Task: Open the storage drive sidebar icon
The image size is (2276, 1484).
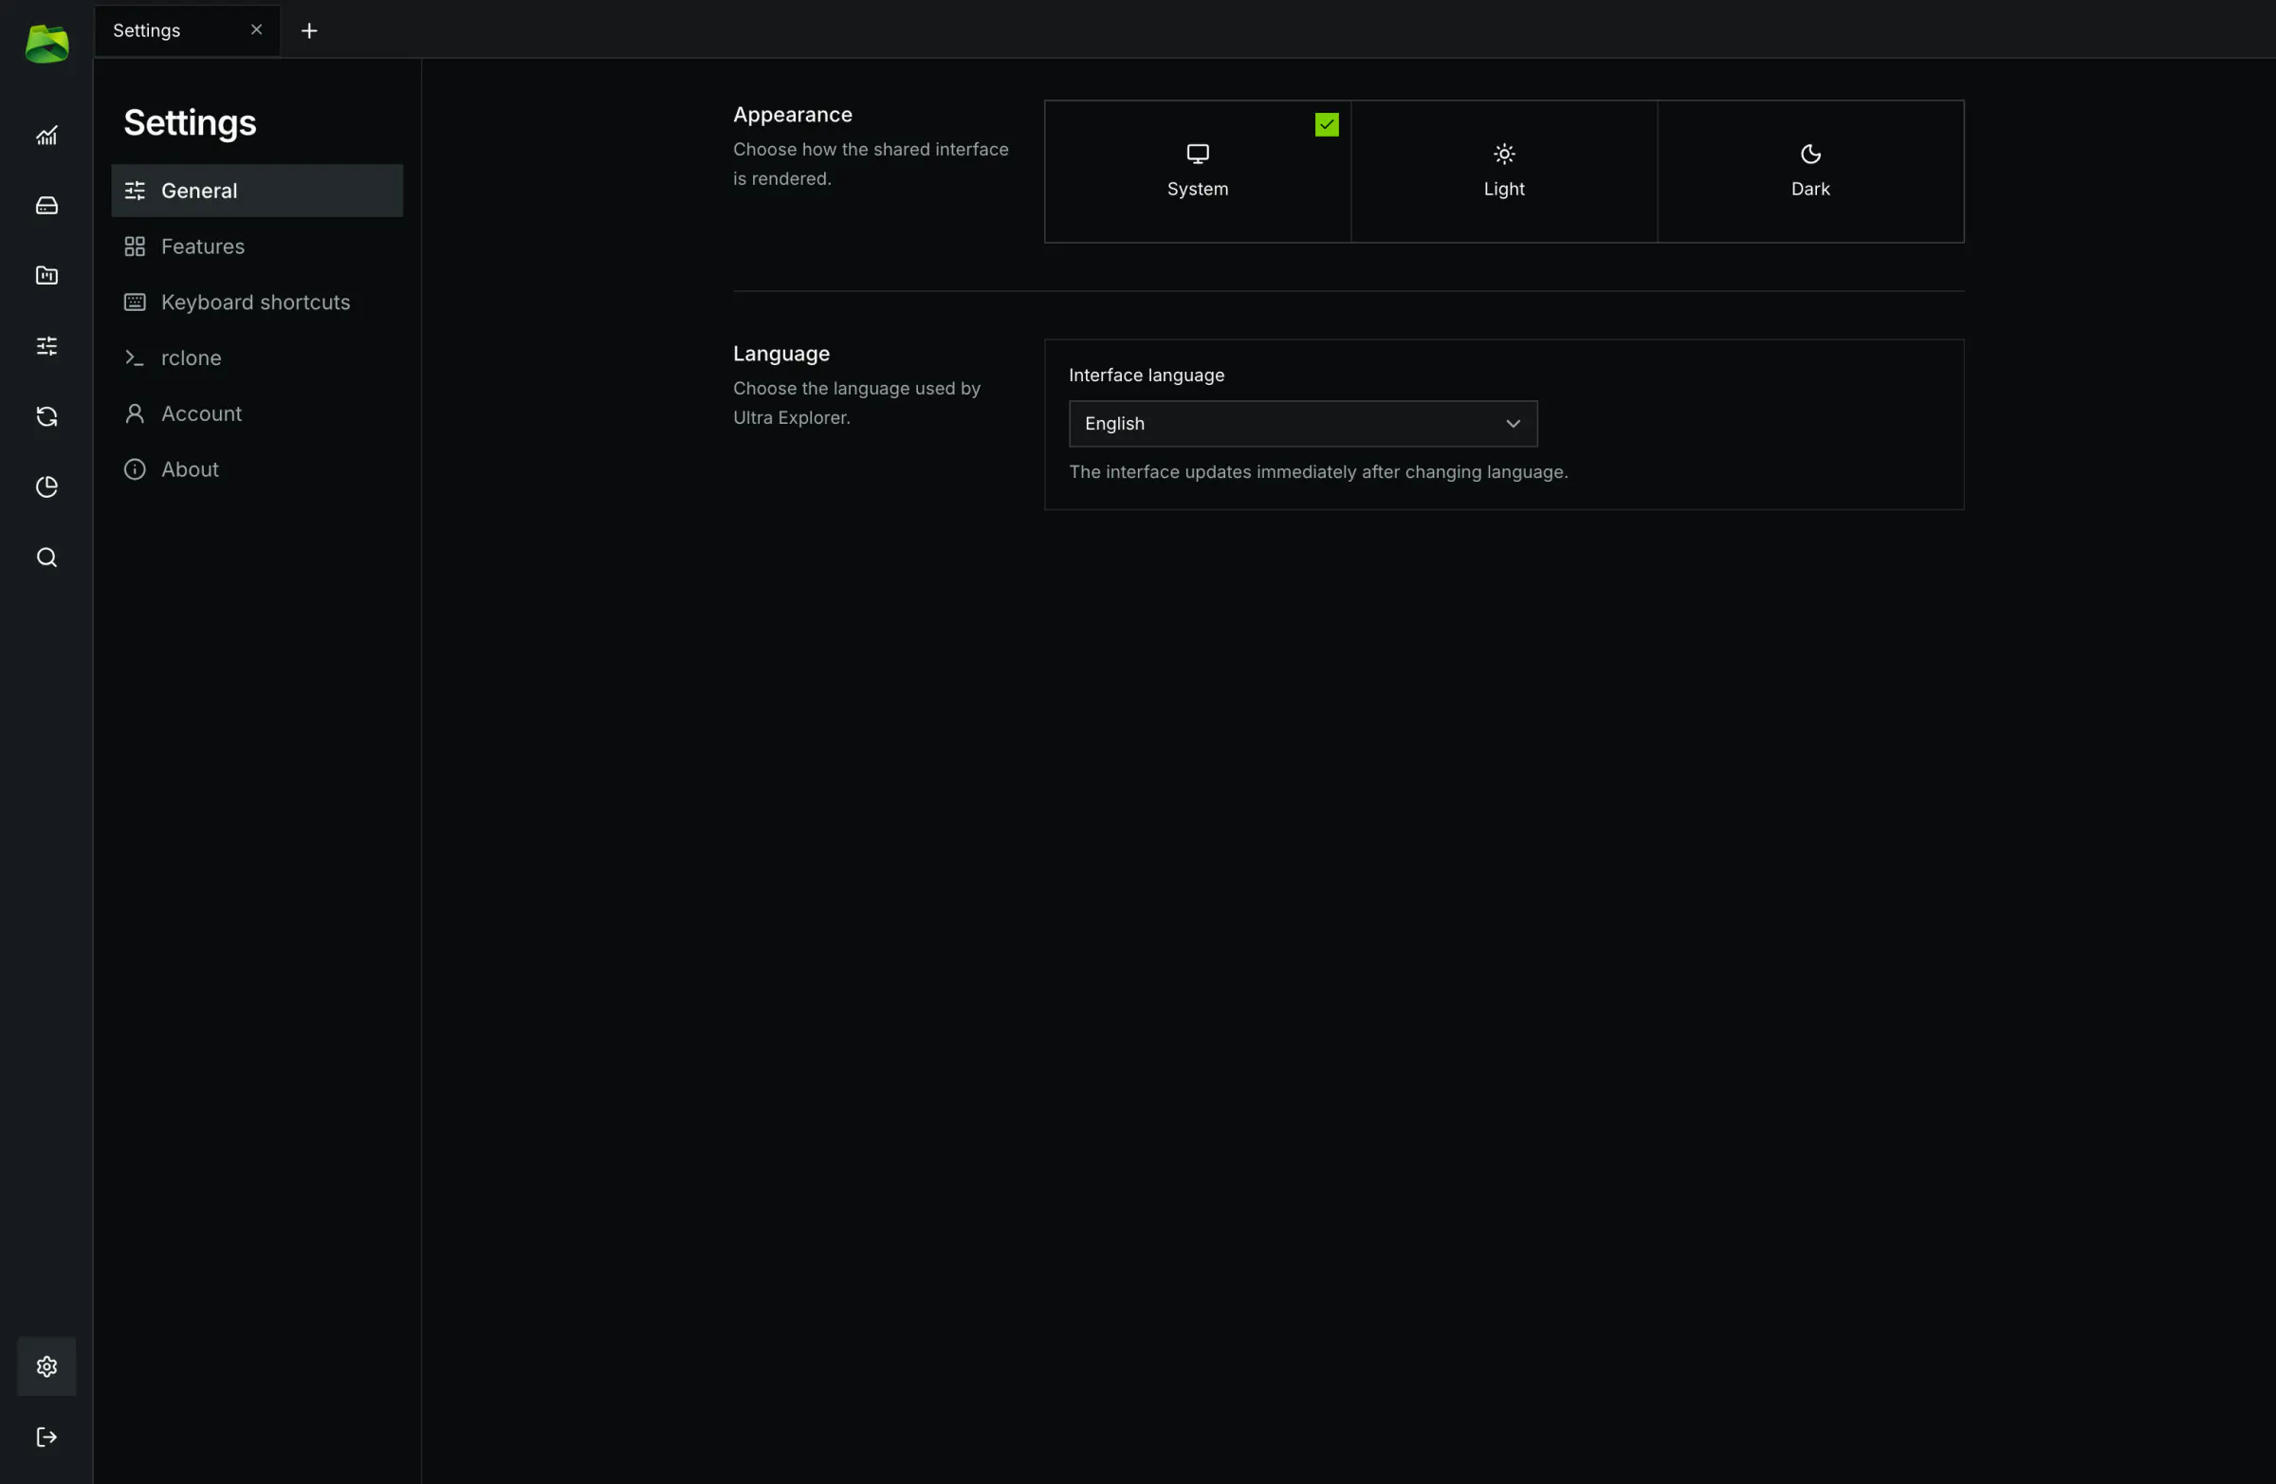Action: coord(46,206)
